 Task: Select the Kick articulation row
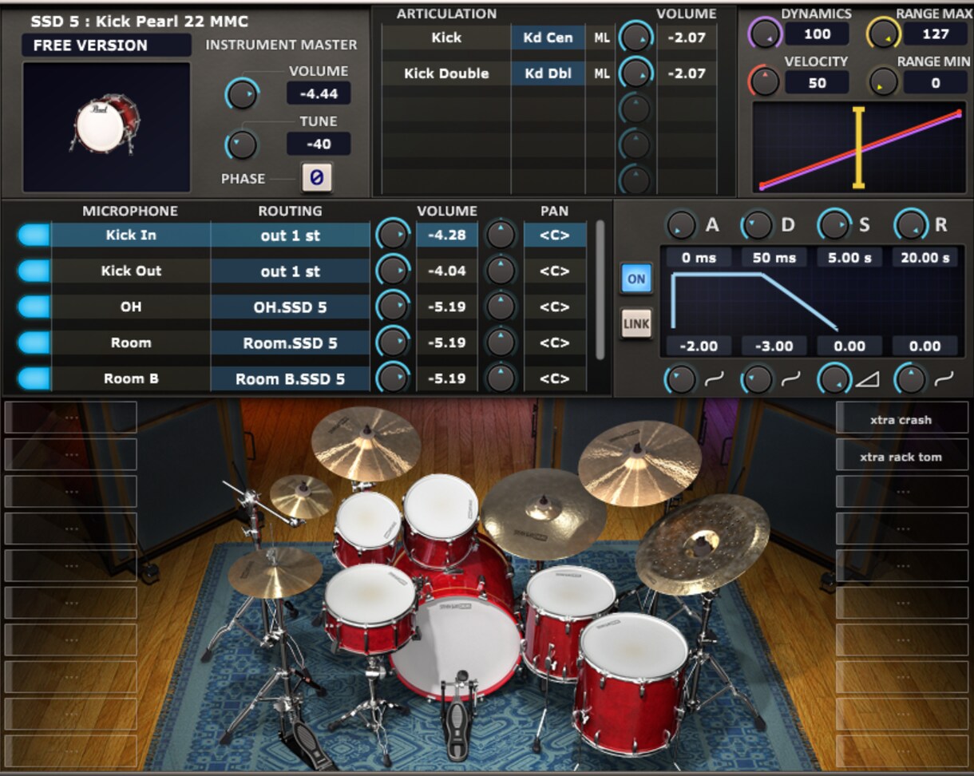pyautogui.click(x=446, y=38)
